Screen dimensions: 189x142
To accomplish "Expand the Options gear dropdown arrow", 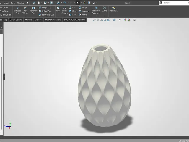I will 97,3.
